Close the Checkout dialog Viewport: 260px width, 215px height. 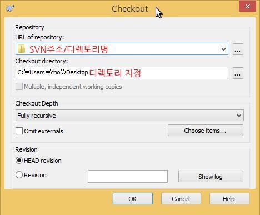click(247, 7)
